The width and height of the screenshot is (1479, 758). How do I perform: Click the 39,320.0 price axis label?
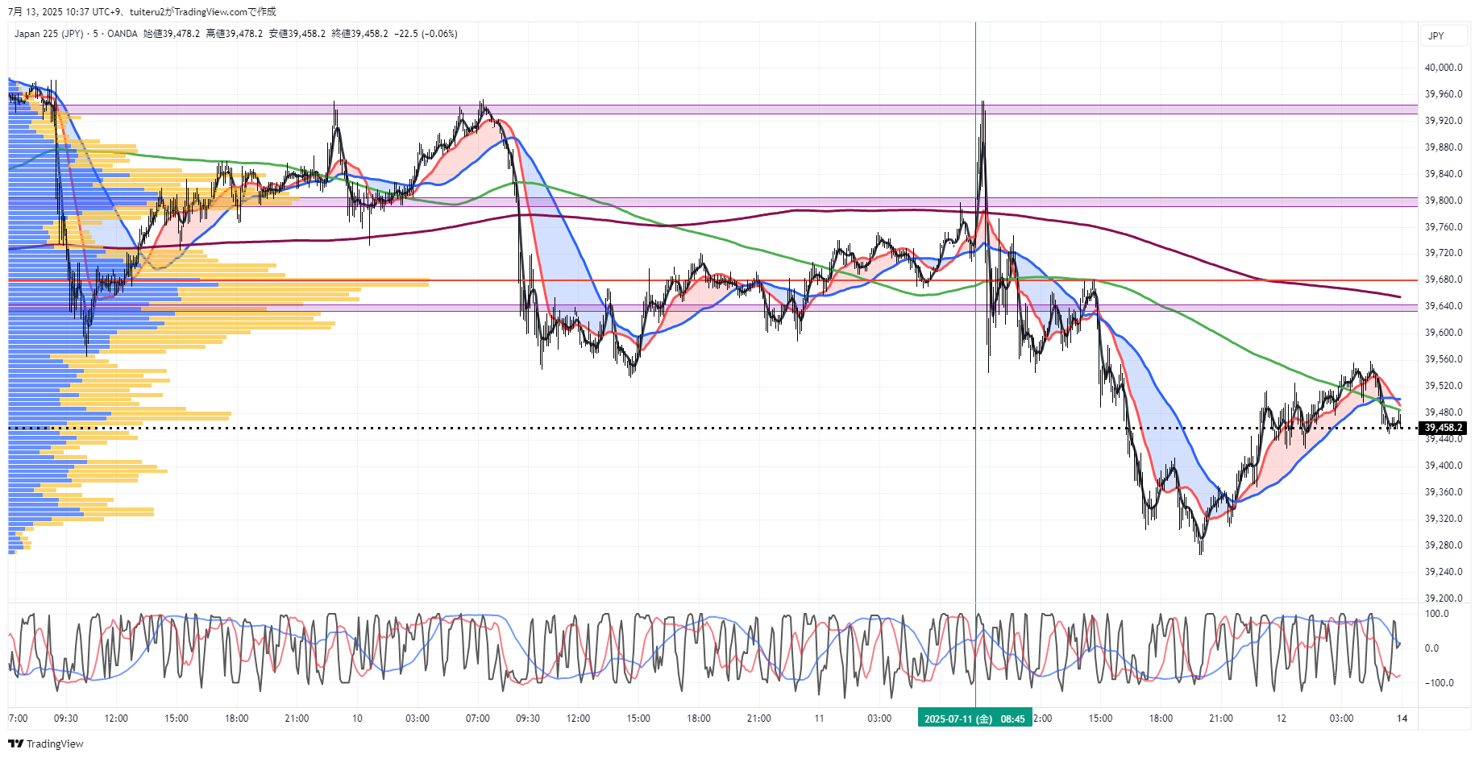[1444, 519]
